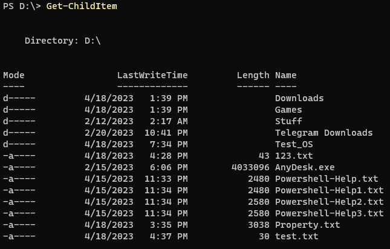The image size is (390, 249).
Task: Click the Powershell-Help3.txt file name
Action: 330,213
